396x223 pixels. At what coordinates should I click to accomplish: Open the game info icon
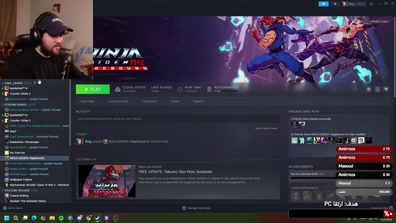pyautogui.click(x=377, y=89)
